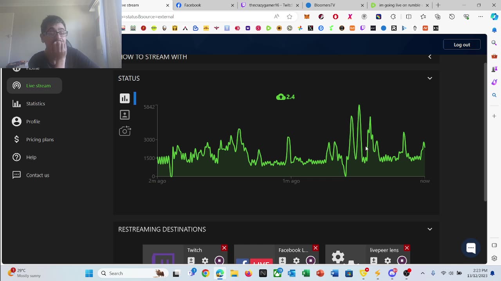
Task: Click the plus/minus icon on livepeer lens card
Action: tap(373, 260)
